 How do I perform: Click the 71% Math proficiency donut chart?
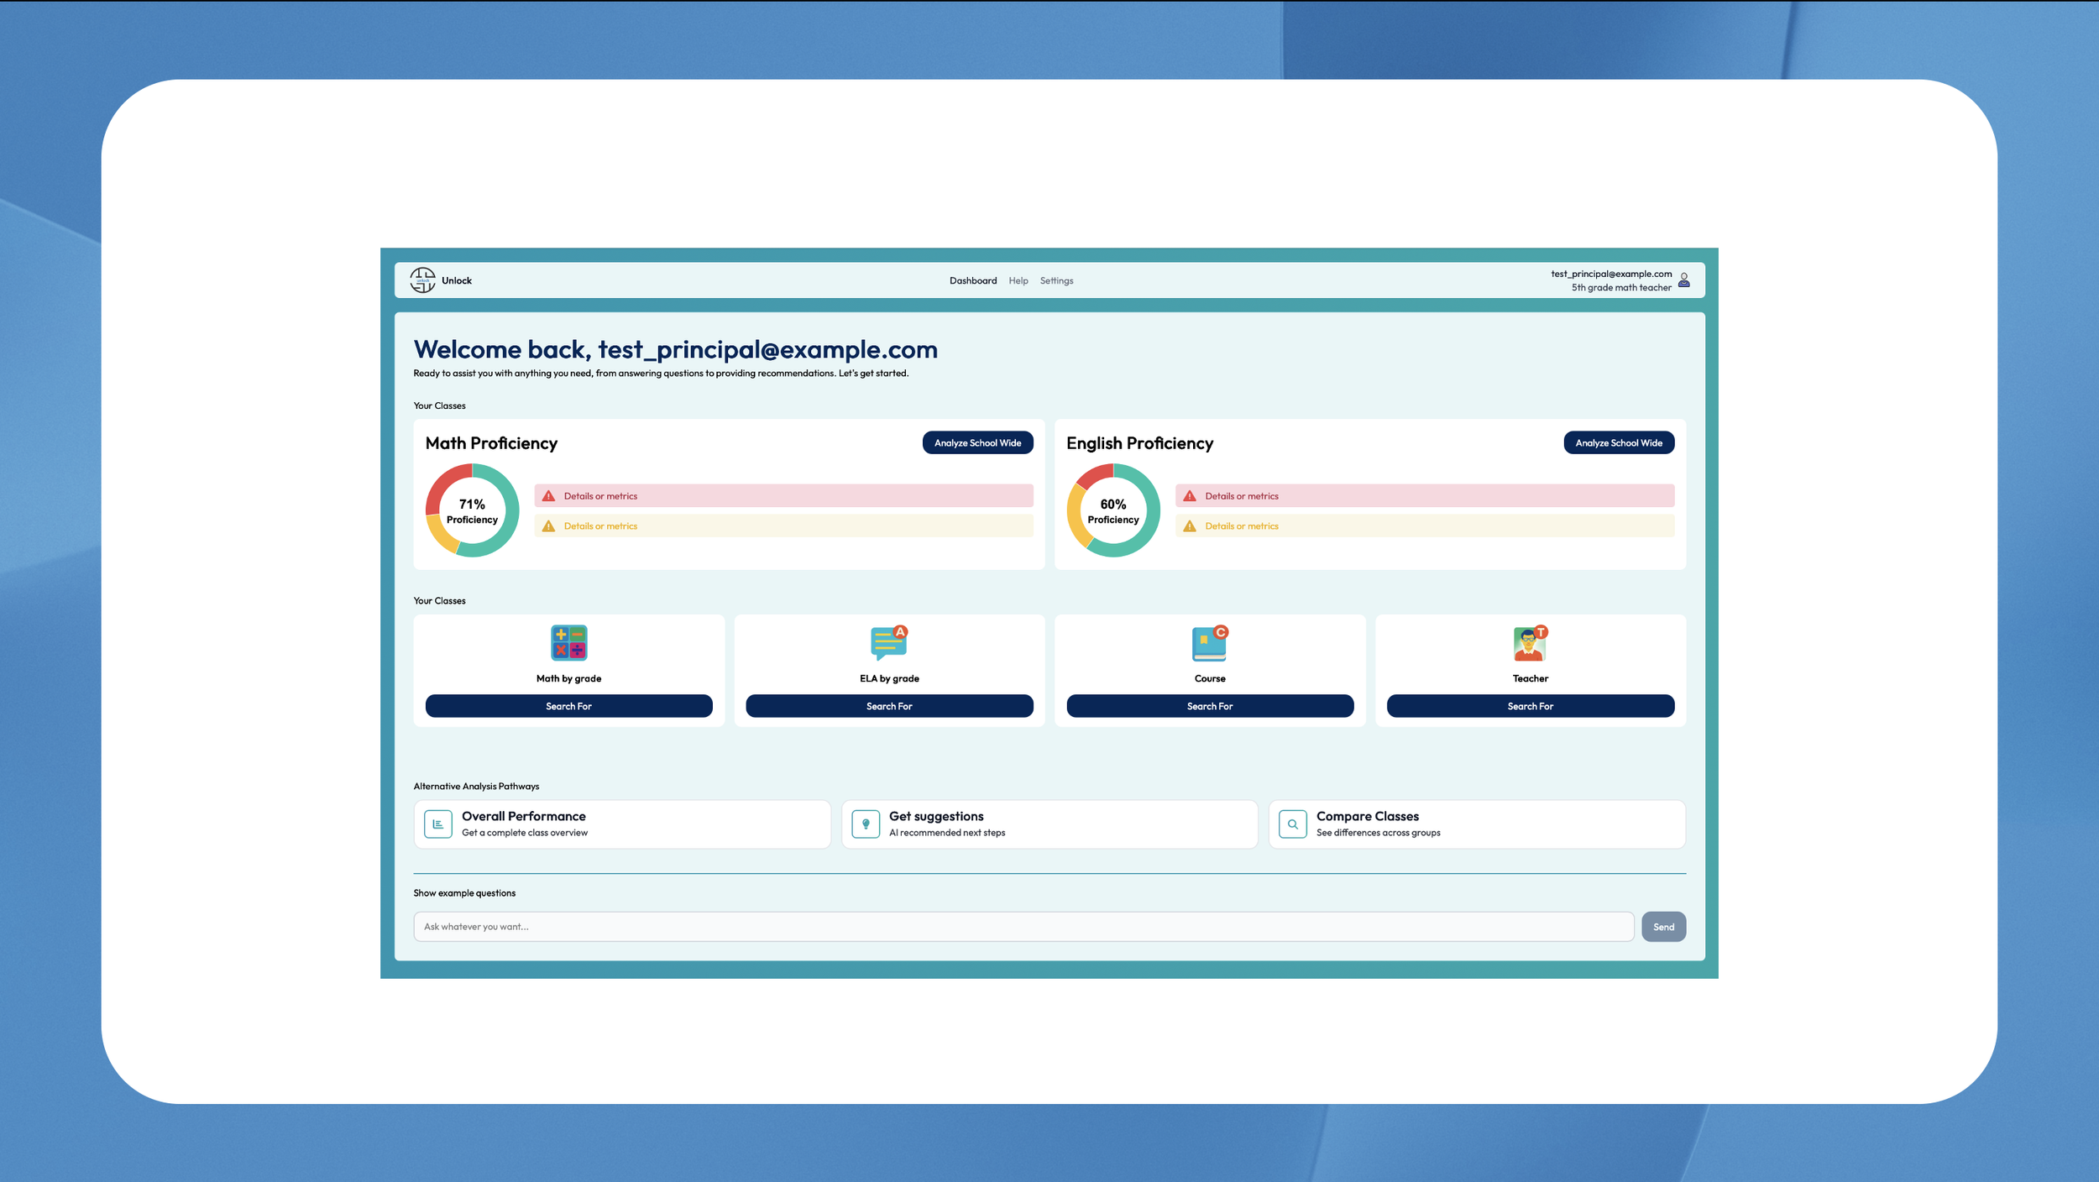point(472,510)
